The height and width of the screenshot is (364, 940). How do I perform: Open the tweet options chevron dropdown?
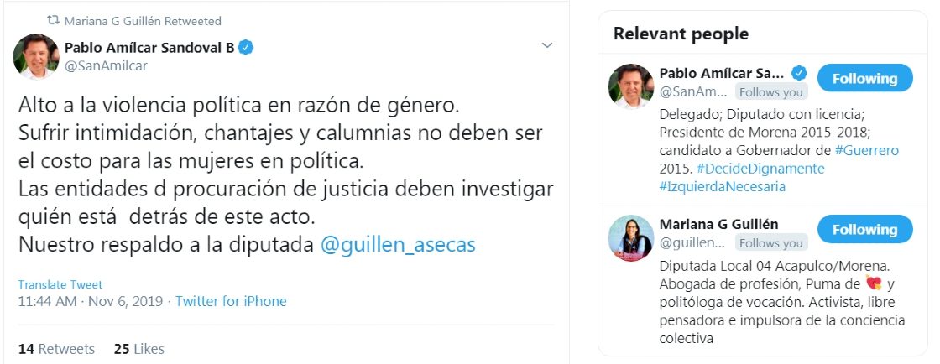[546, 44]
